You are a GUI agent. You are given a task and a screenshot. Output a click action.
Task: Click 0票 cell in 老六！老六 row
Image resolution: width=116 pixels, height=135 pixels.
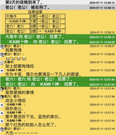coord(33,26)
